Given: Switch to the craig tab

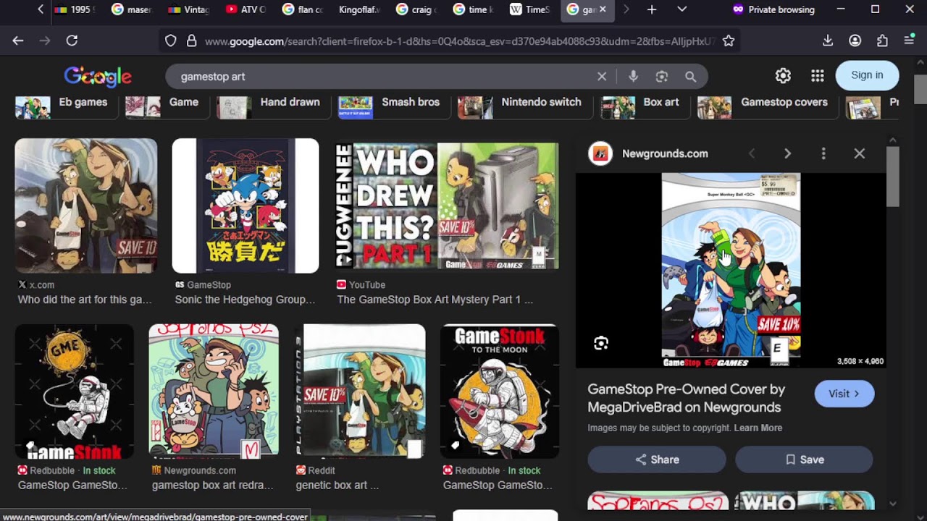Looking at the screenshot, I should click(416, 9).
